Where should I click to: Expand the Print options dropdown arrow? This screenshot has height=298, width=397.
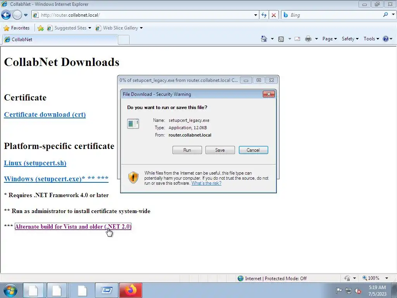click(316, 39)
